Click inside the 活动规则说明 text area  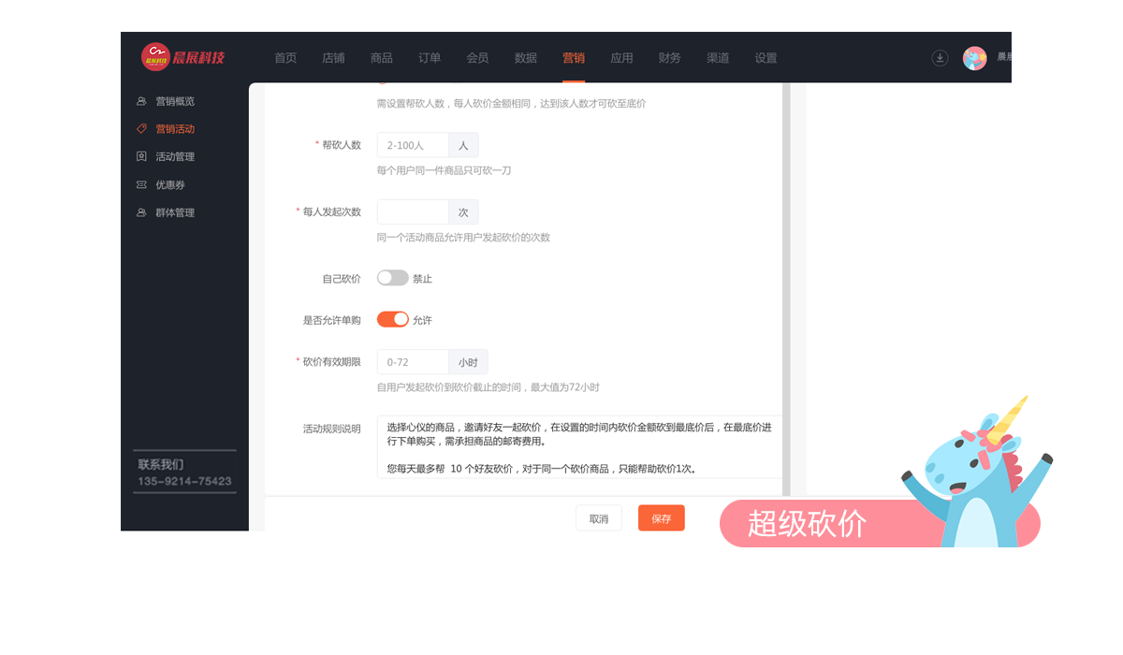[x=578, y=446]
